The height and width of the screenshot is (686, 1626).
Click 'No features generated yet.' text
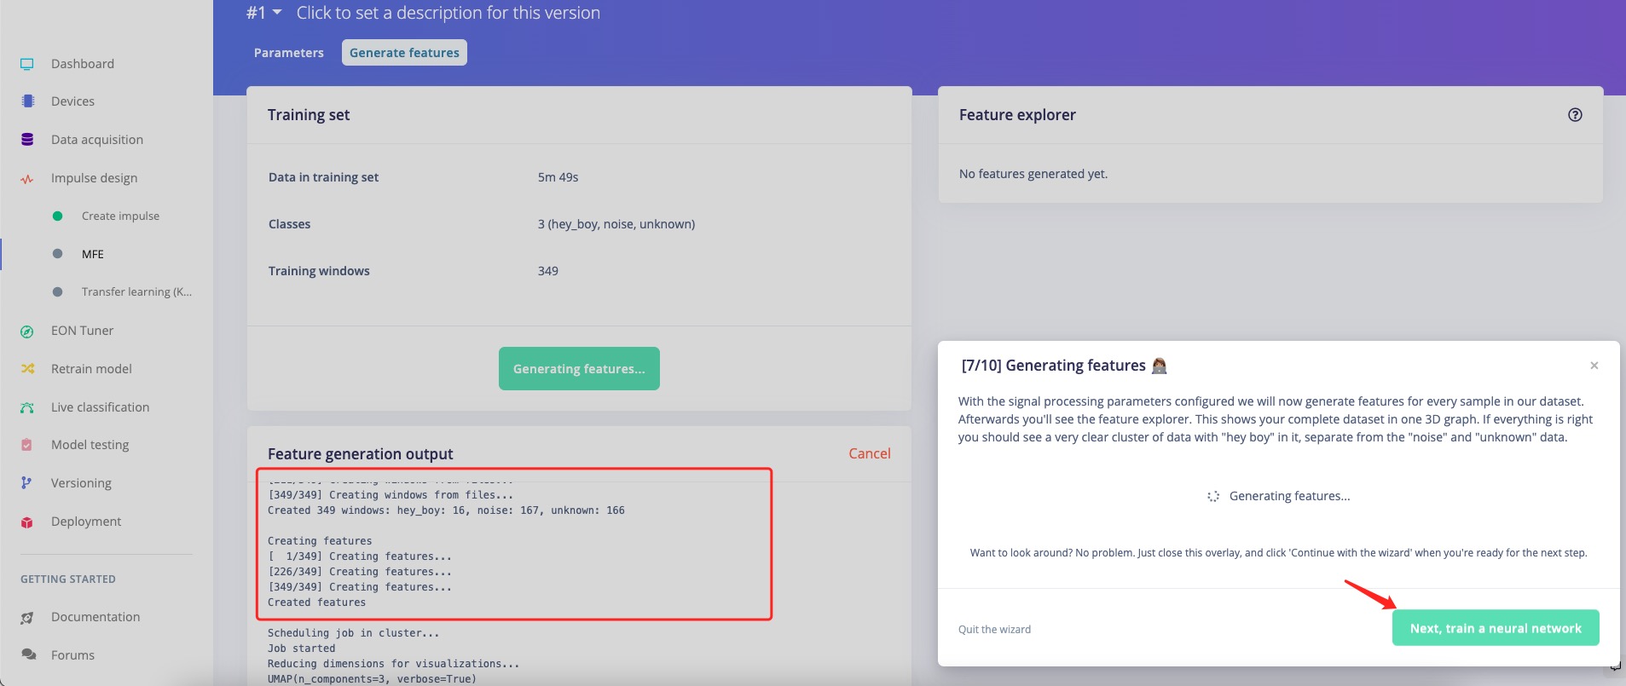pyautogui.click(x=1033, y=174)
